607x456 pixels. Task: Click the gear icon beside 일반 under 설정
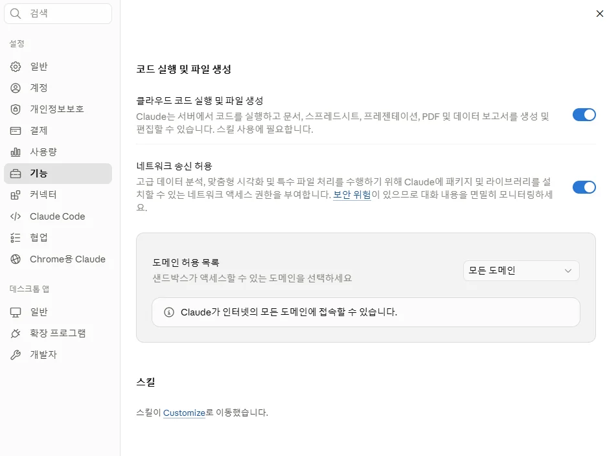click(x=16, y=67)
